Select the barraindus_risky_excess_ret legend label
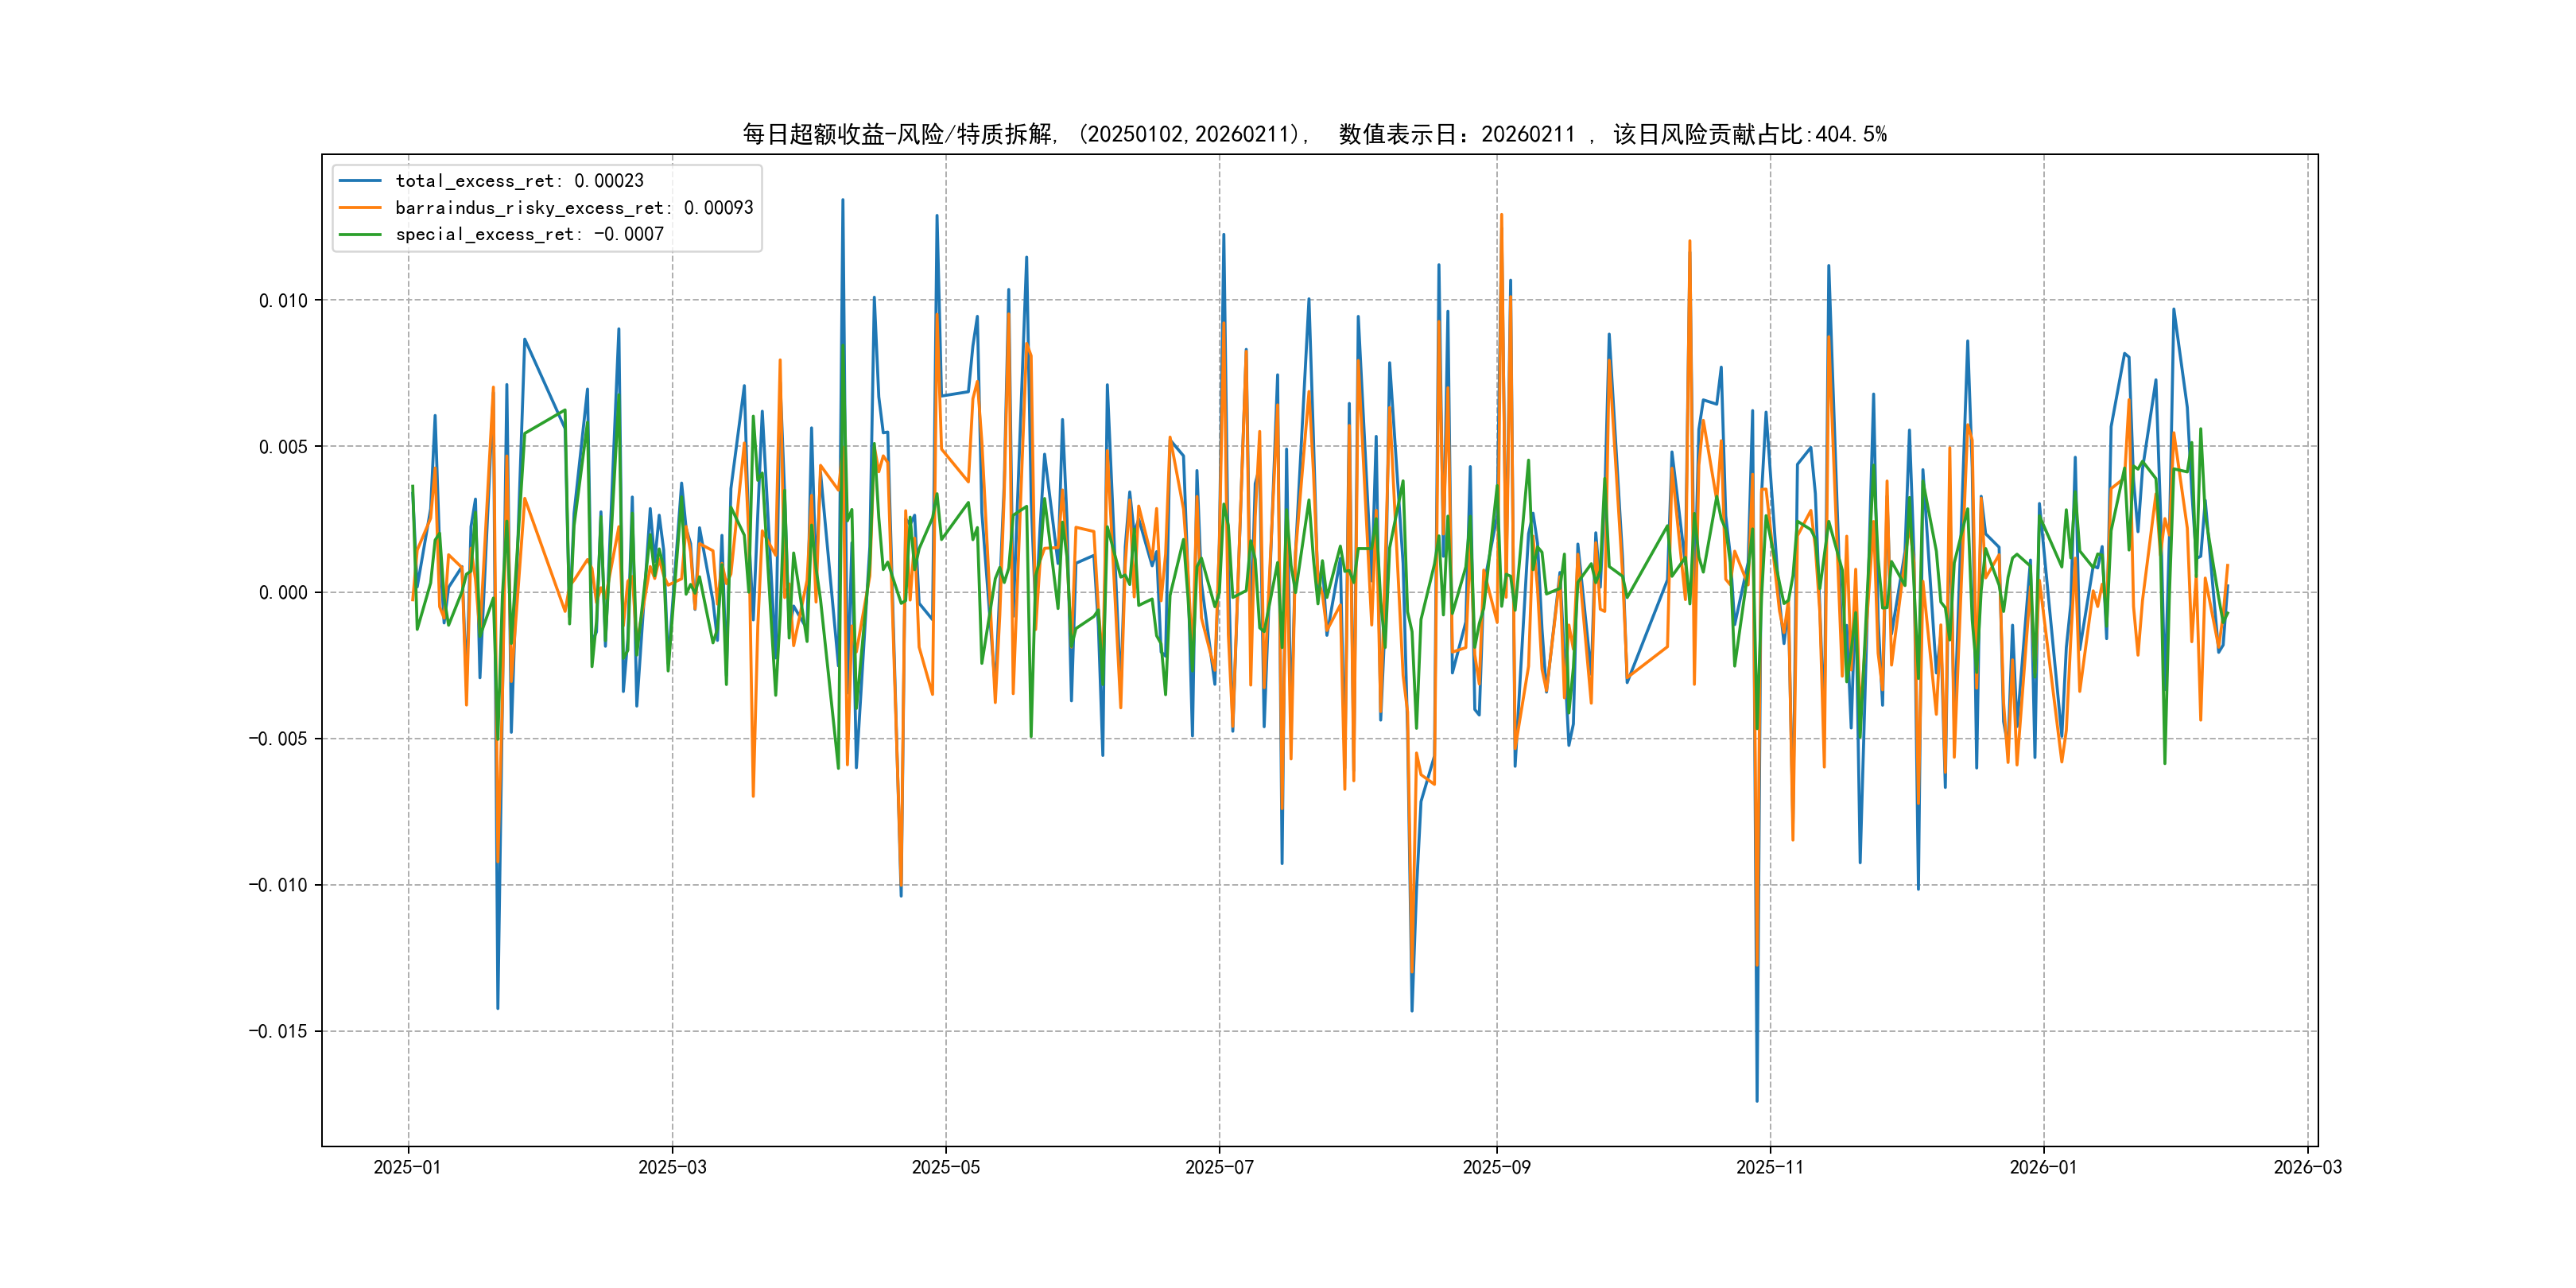Screen dimensions: 2576x1288 [574, 208]
